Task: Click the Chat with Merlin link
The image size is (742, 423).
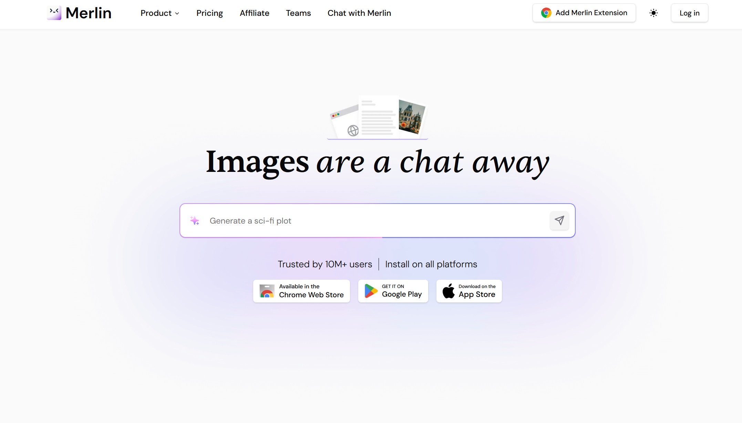Action: tap(359, 13)
